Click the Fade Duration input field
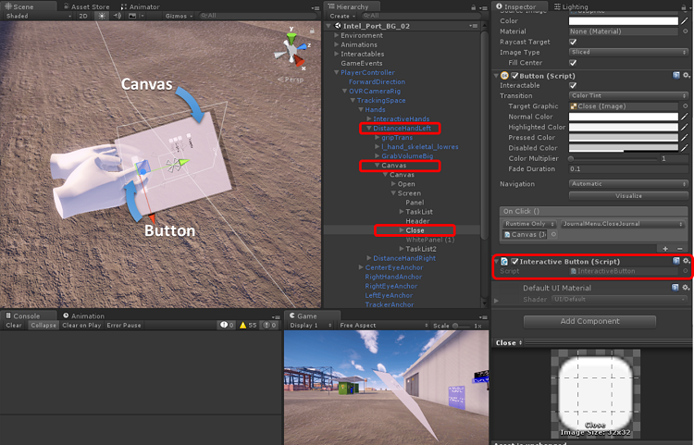The height and width of the screenshot is (445, 694). 628,169
